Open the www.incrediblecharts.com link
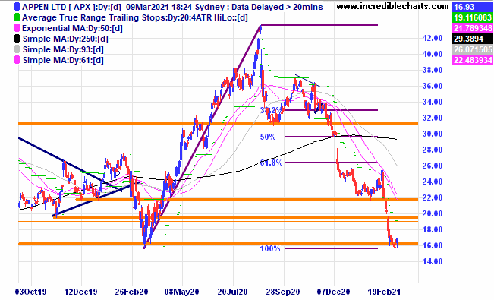The height and width of the screenshot is (300, 494). coord(392,6)
